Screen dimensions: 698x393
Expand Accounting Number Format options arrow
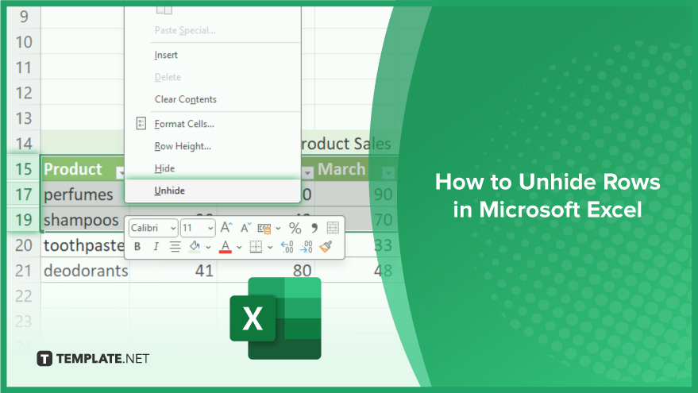pos(278,229)
